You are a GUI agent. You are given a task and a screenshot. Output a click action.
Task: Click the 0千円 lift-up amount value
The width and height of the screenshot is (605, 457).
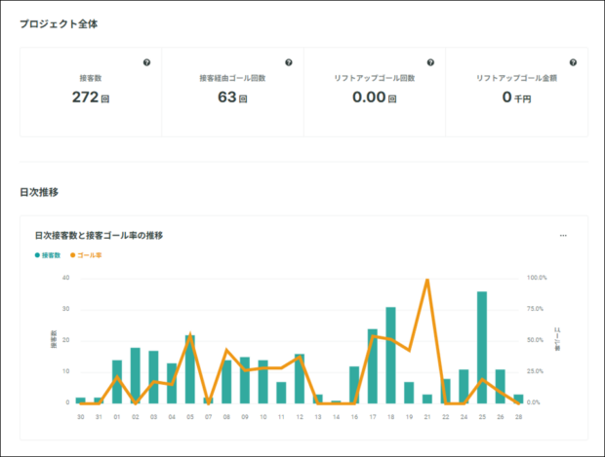click(x=516, y=97)
